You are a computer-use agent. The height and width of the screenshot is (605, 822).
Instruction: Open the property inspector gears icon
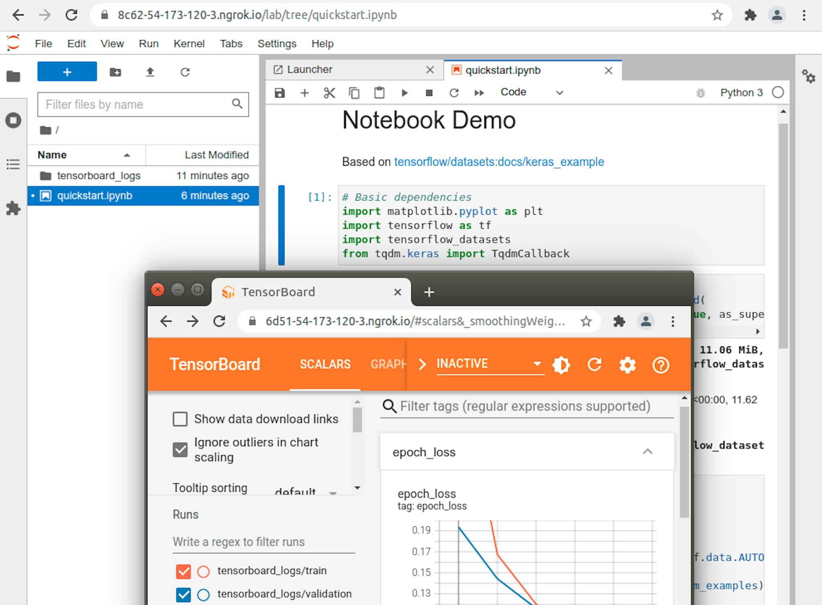tap(808, 76)
